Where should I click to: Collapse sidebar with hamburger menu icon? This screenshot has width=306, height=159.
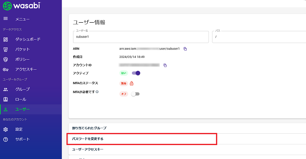pos(5,18)
